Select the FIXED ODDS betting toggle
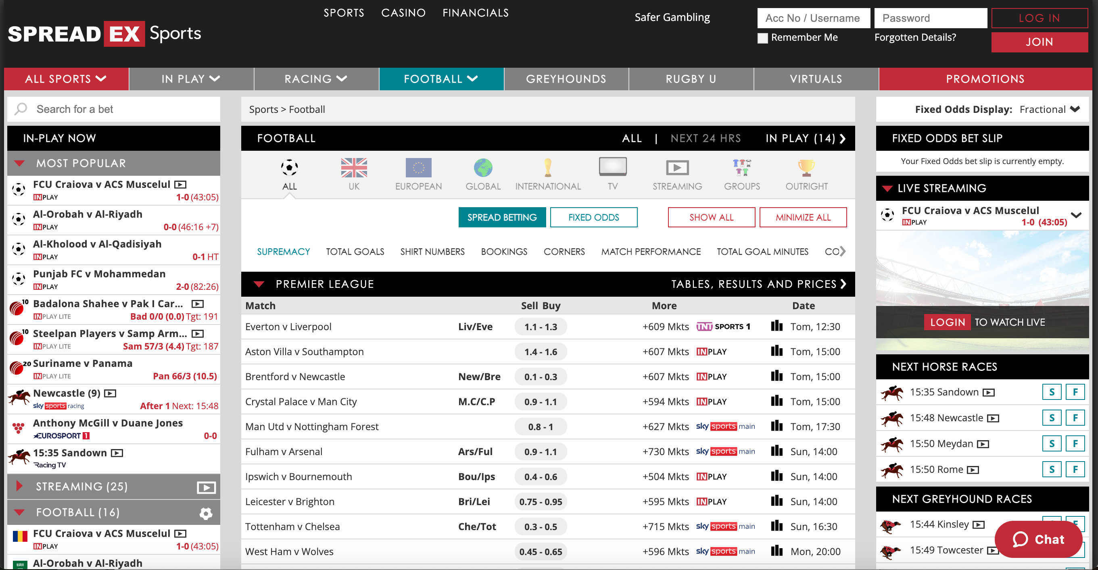This screenshot has height=570, width=1098. pos(593,216)
